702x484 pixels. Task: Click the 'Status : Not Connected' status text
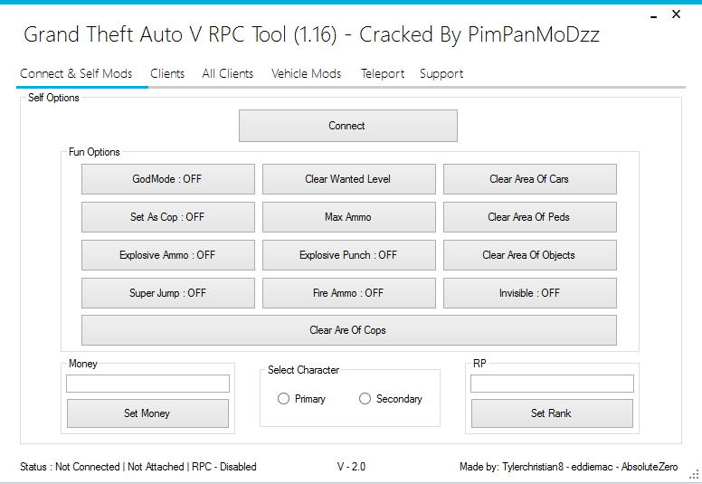[70, 467]
